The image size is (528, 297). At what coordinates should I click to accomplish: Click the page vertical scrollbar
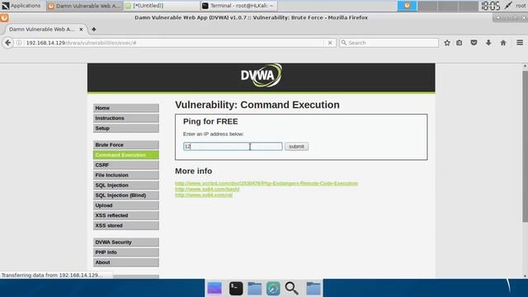525,147
